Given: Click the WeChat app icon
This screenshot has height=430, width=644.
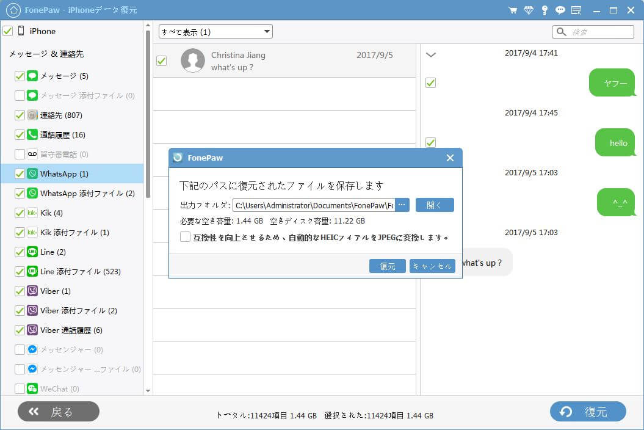Looking at the screenshot, I should point(32,388).
